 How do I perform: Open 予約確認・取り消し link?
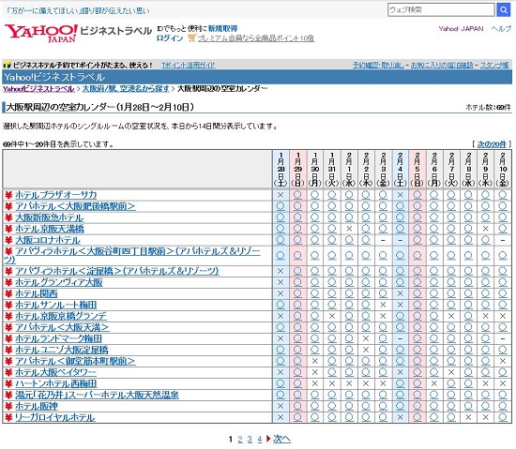[378, 65]
